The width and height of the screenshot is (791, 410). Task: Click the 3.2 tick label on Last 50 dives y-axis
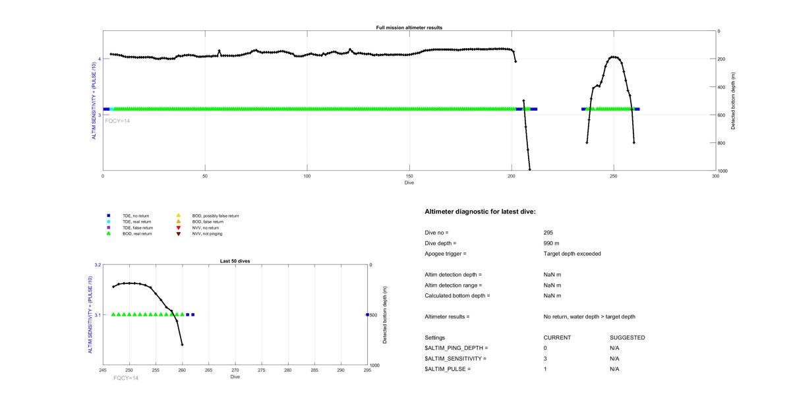[97, 264]
